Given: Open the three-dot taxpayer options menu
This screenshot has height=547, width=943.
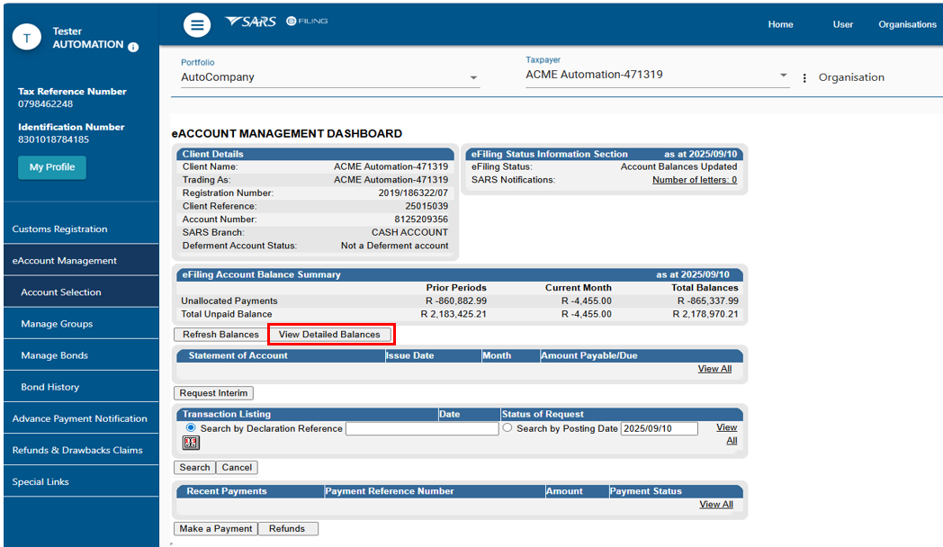Looking at the screenshot, I should pyautogui.click(x=804, y=78).
